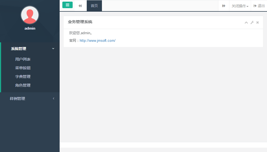Viewport: 267px width, 152px height.
Task: Click the tab scroll-right double arrow
Action: [224, 6]
